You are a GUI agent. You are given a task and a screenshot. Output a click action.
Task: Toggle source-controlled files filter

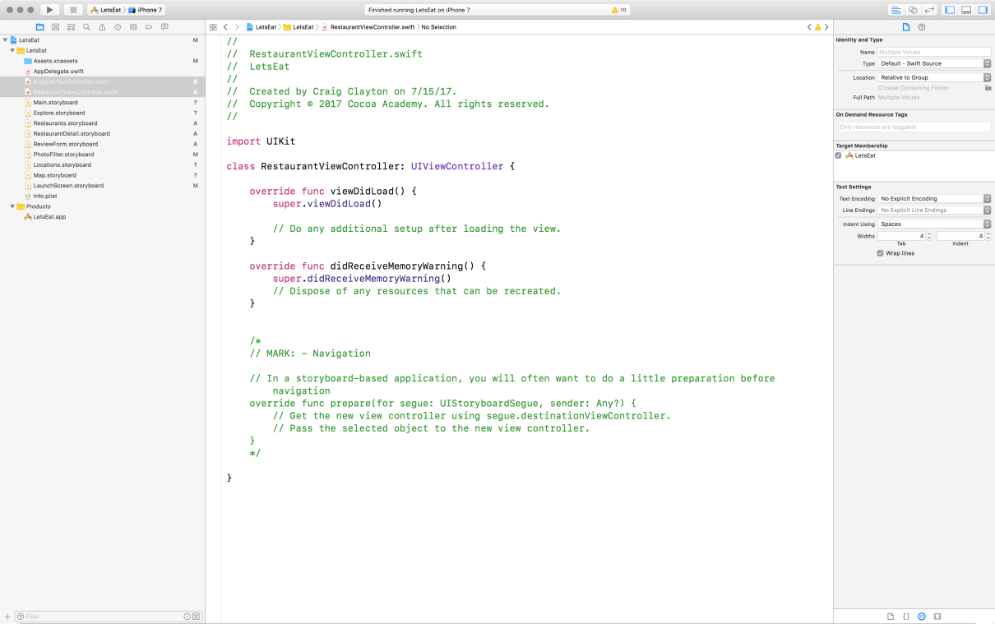tap(196, 617)
